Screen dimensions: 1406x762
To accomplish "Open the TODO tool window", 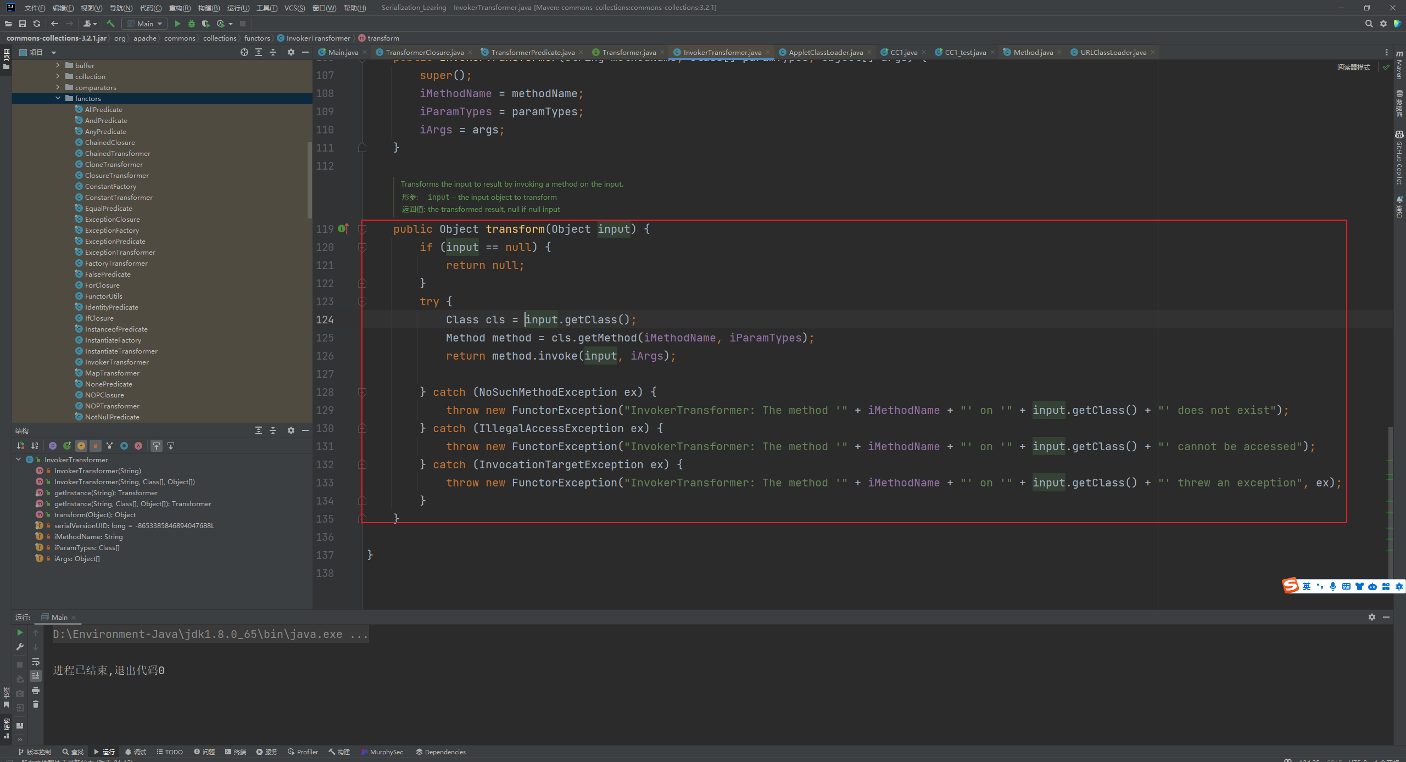I will pos(170,752).
